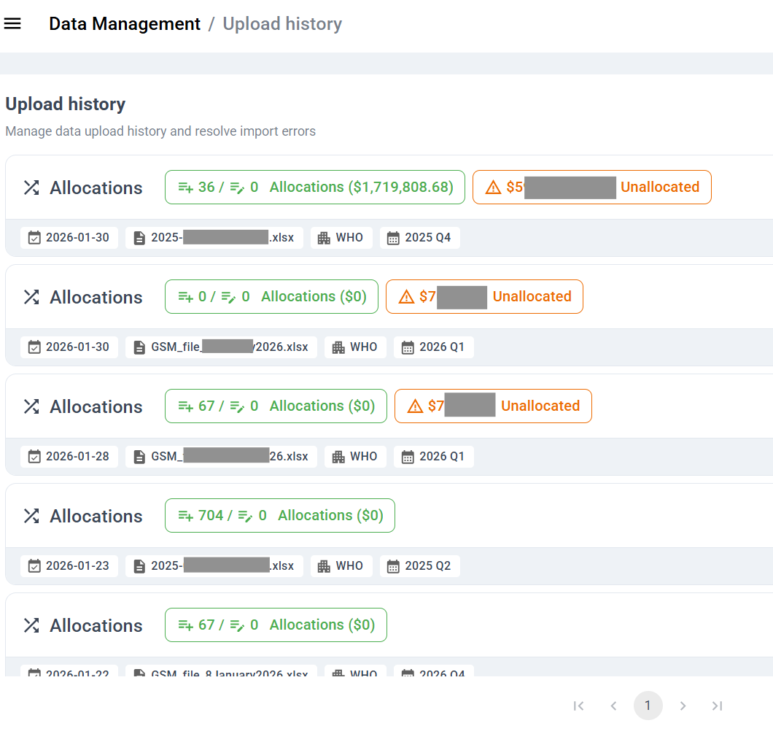Jump to the last page
Viewport: 773px width, 734px height.
click(x=717, y=706)
